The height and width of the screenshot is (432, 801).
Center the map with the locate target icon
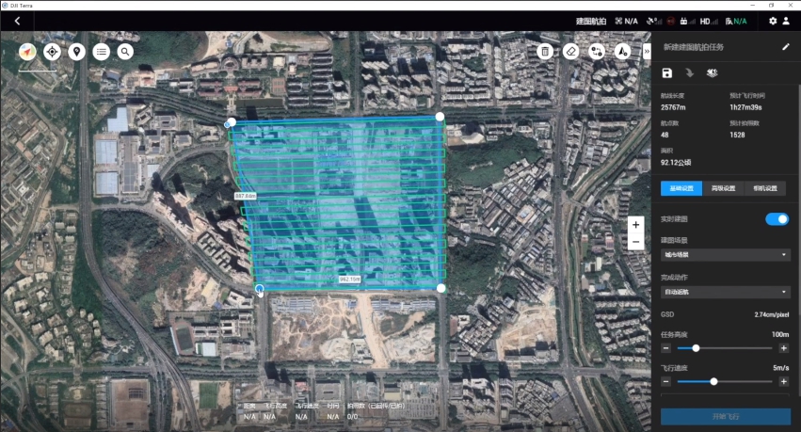click(52, 52)
